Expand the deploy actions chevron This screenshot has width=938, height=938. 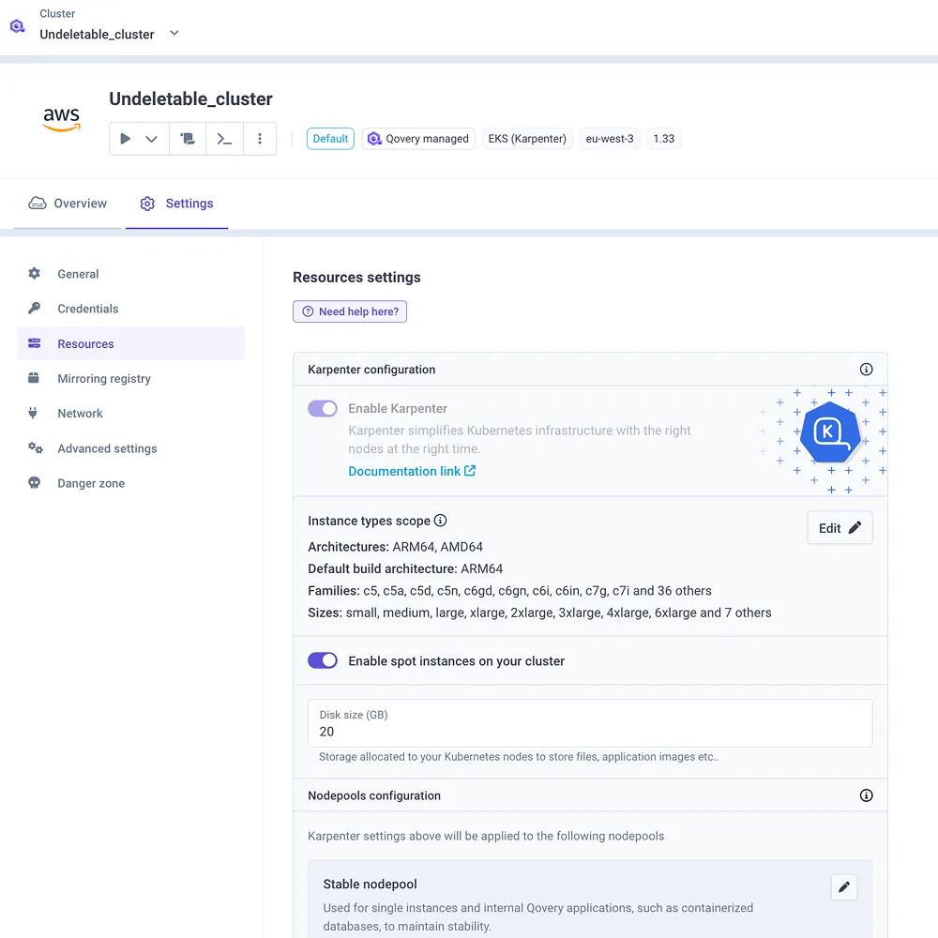click(x=151, y=139)
